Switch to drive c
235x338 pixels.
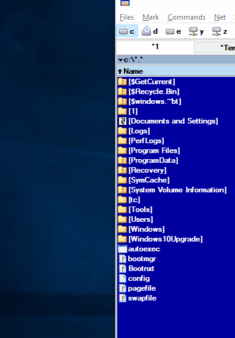127,31
